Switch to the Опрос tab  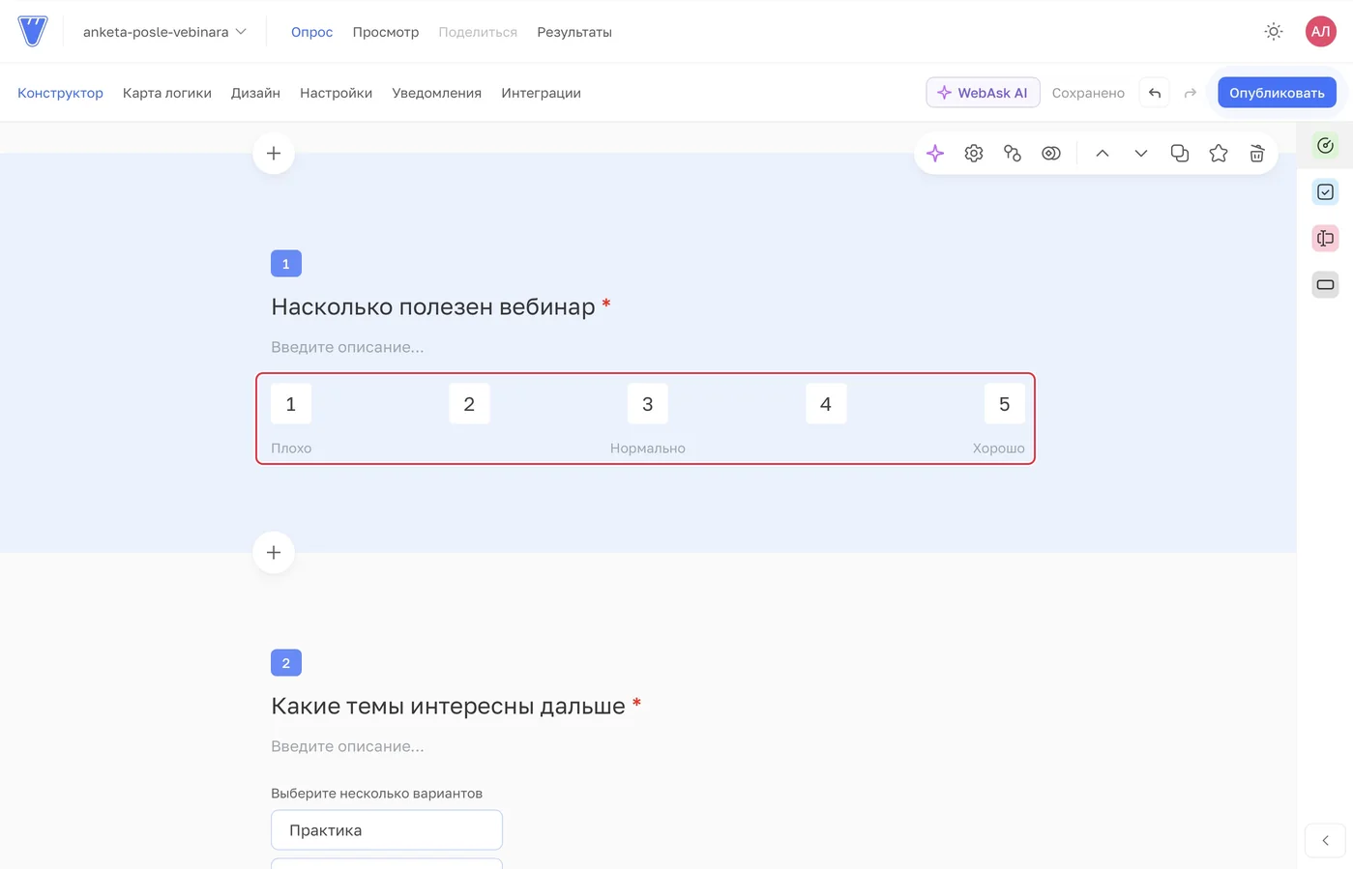click(311, 32)
